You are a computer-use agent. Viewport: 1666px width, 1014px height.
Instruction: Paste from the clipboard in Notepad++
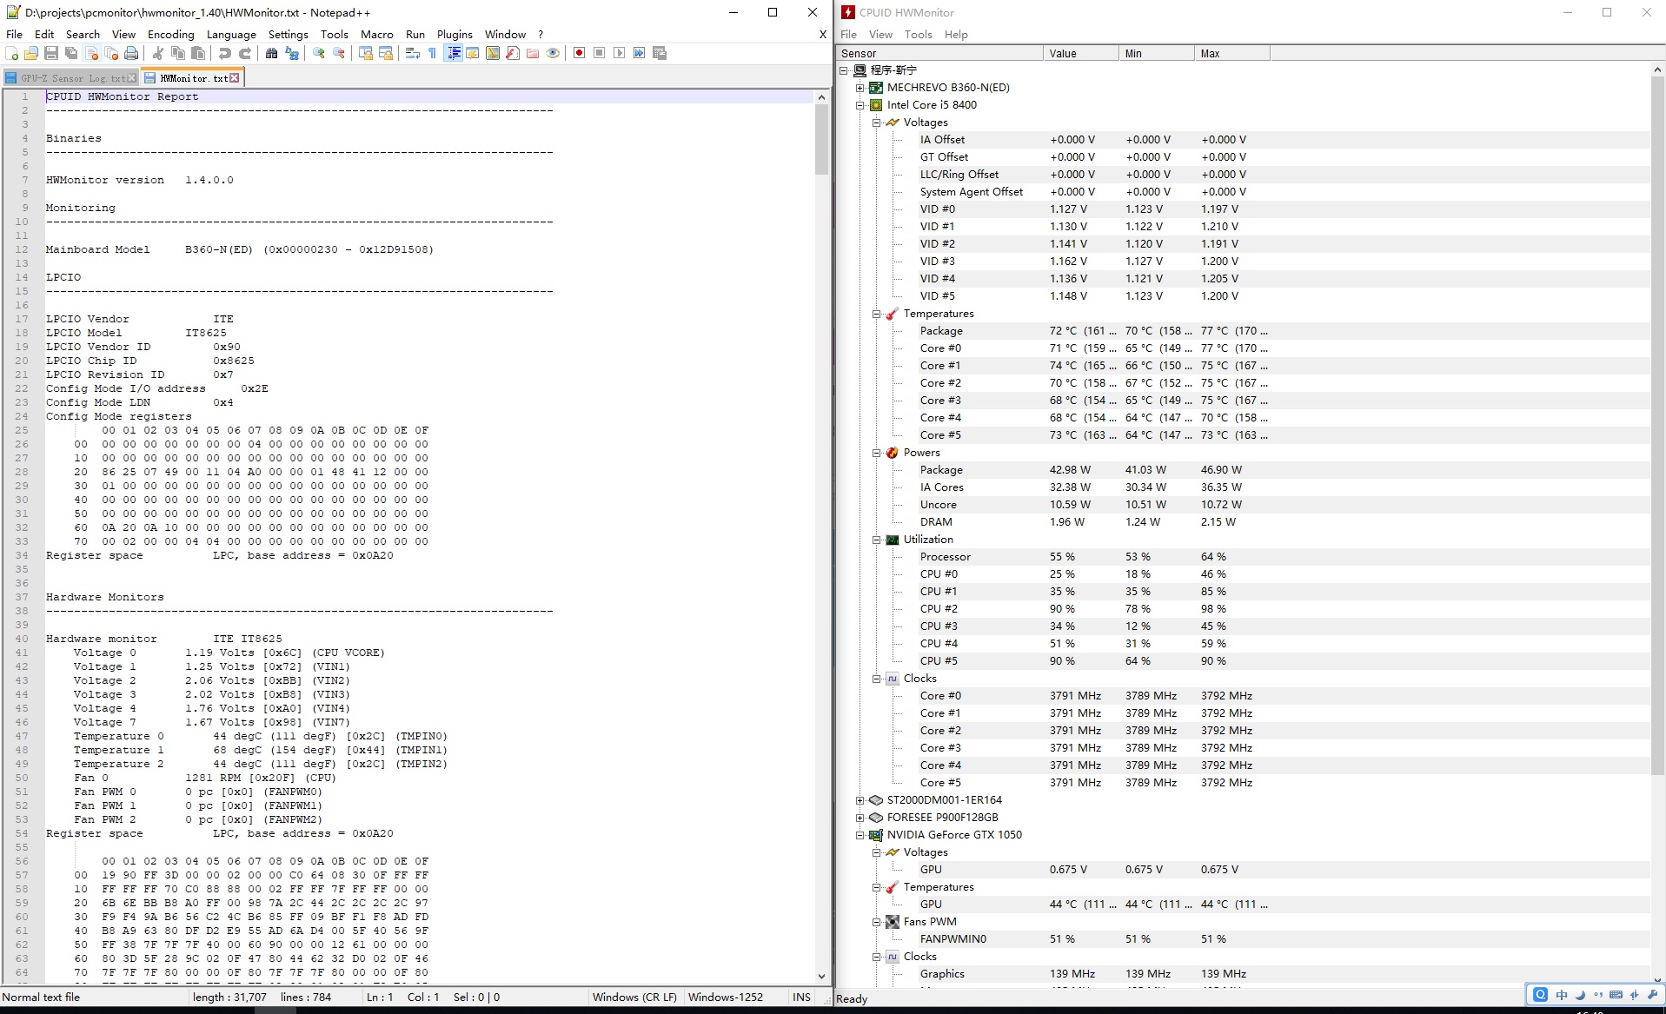198,53
